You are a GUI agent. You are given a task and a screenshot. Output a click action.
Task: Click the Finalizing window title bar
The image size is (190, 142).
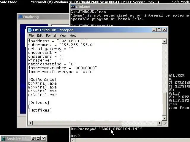pos(43,17)
